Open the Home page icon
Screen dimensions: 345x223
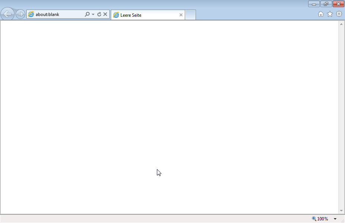coord(321,14)
